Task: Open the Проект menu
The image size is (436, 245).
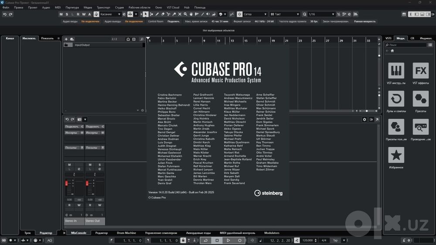Action: point(33,7)
